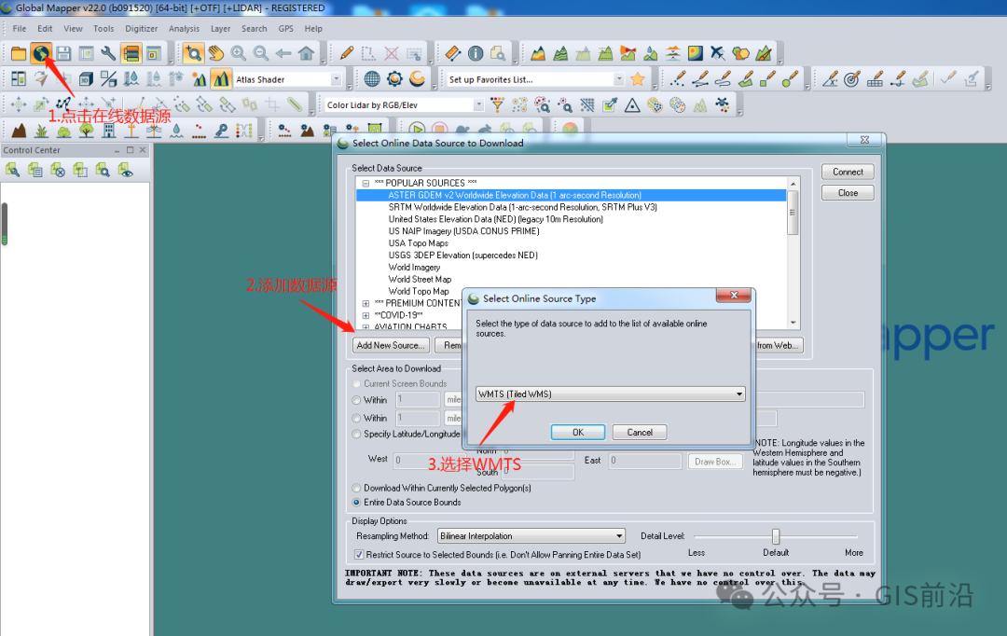The width and height of the screenshot is (1007, 636).
Task: Click the data source list scrollbar thumb
Action: click(793, 212)
